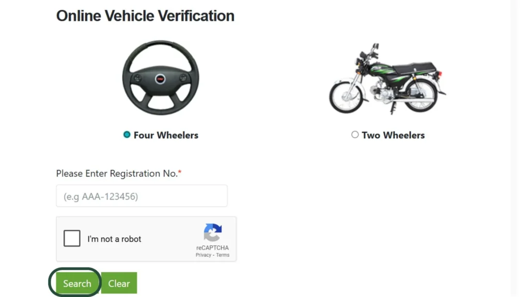This screenshot has width=529, height=297.
Task: Click the motorcycle image
Action: (x=387, y=80)
